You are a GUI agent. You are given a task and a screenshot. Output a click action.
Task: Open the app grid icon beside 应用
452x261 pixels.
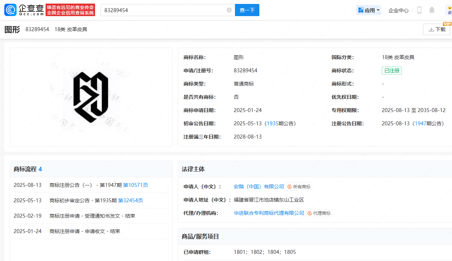pyautogui.click(x=361, y=10)
